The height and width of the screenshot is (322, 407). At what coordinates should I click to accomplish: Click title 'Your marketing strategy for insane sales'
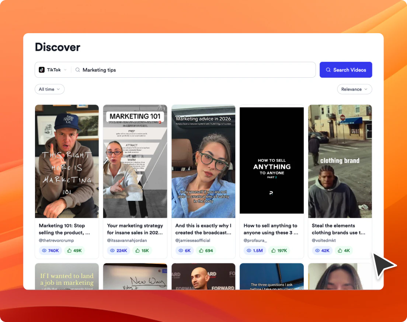tap(135, 229)
